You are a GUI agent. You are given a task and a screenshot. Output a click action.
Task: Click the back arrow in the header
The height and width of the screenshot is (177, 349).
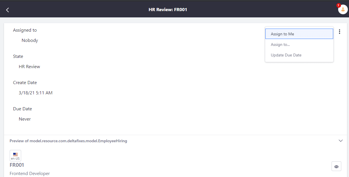pos(7,9)
